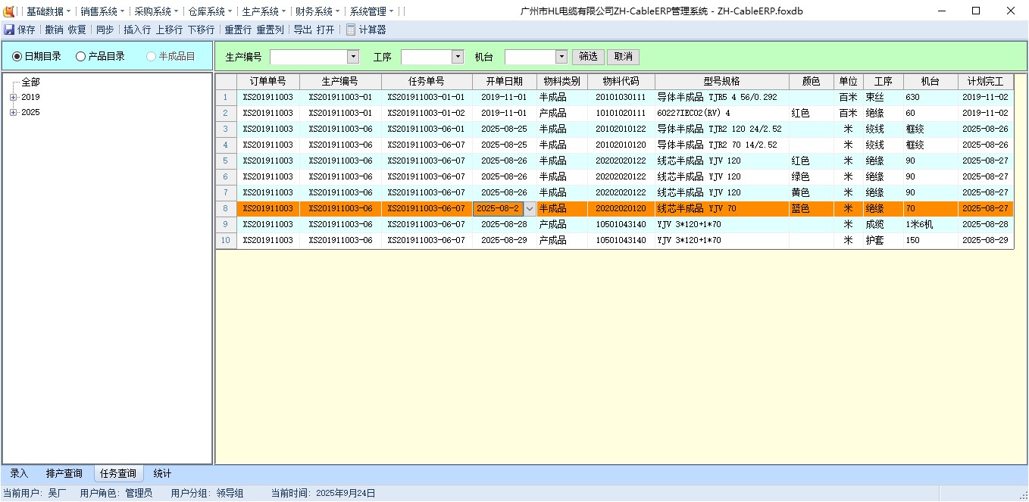Click 撤销 to undo last change

coord(54,30)
